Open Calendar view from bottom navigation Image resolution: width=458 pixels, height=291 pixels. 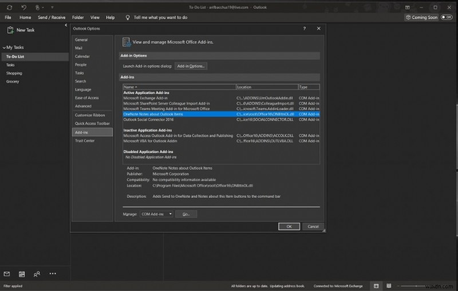(22, 274)
